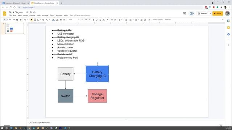Open the border weight icon
This screenshot has height=130, width=232.
coord(61,20)
